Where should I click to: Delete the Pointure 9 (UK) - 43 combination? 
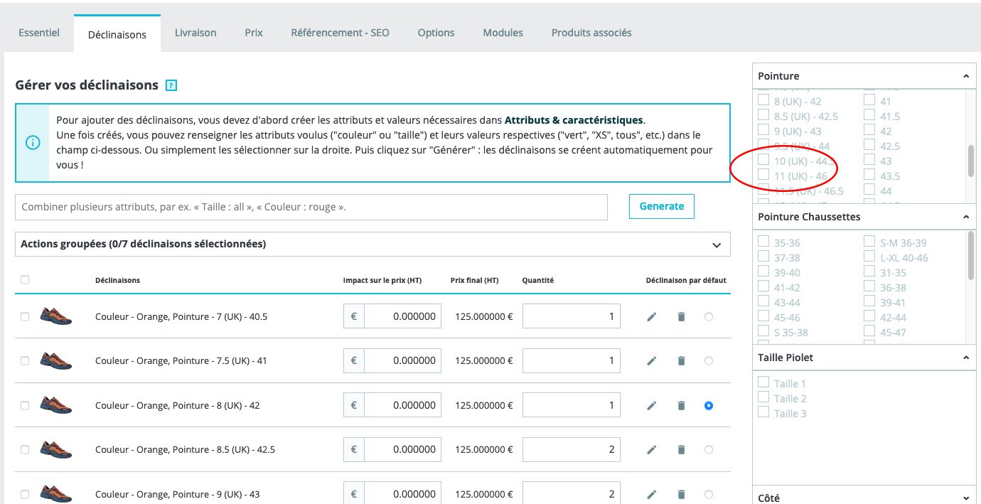(x=681, y=494)
